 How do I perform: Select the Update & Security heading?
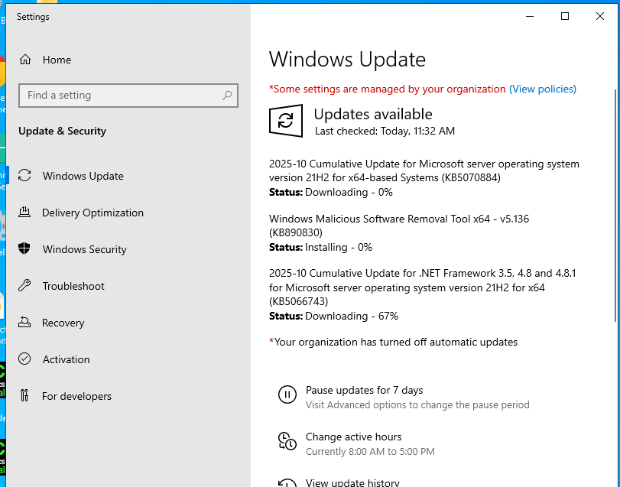tap(62, 131)
